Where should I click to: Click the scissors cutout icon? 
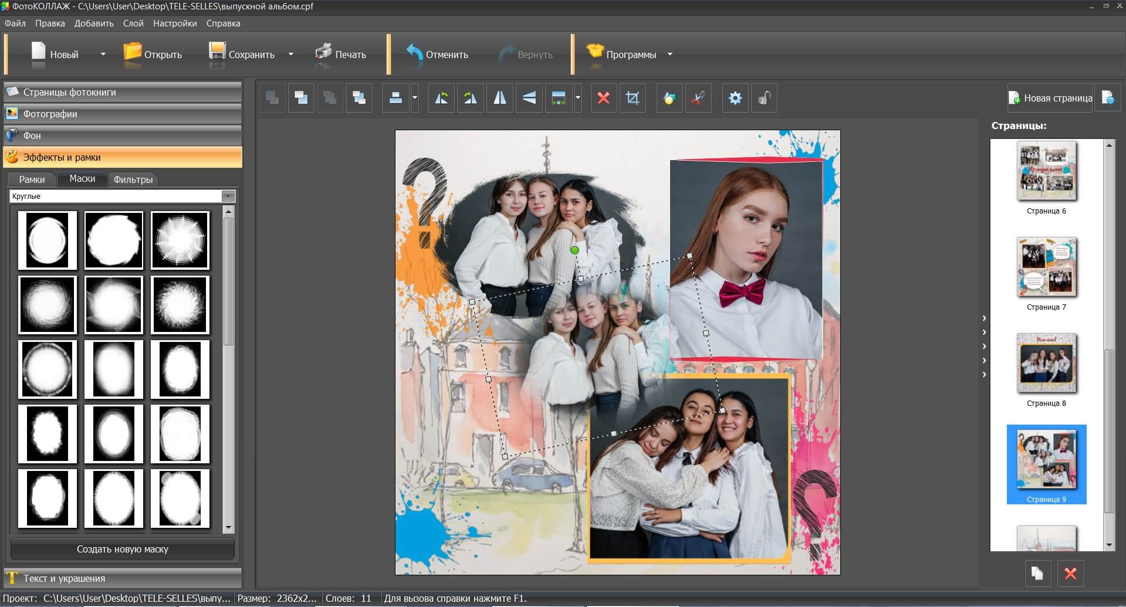698,98
